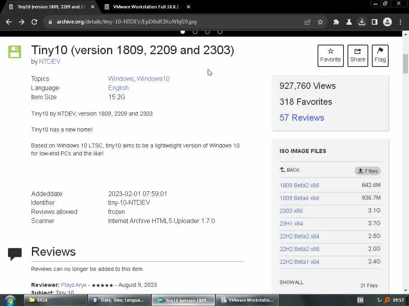Open Date, Time, Language taskbar window
The image size is (409, 306).
(x=119, y=300)
